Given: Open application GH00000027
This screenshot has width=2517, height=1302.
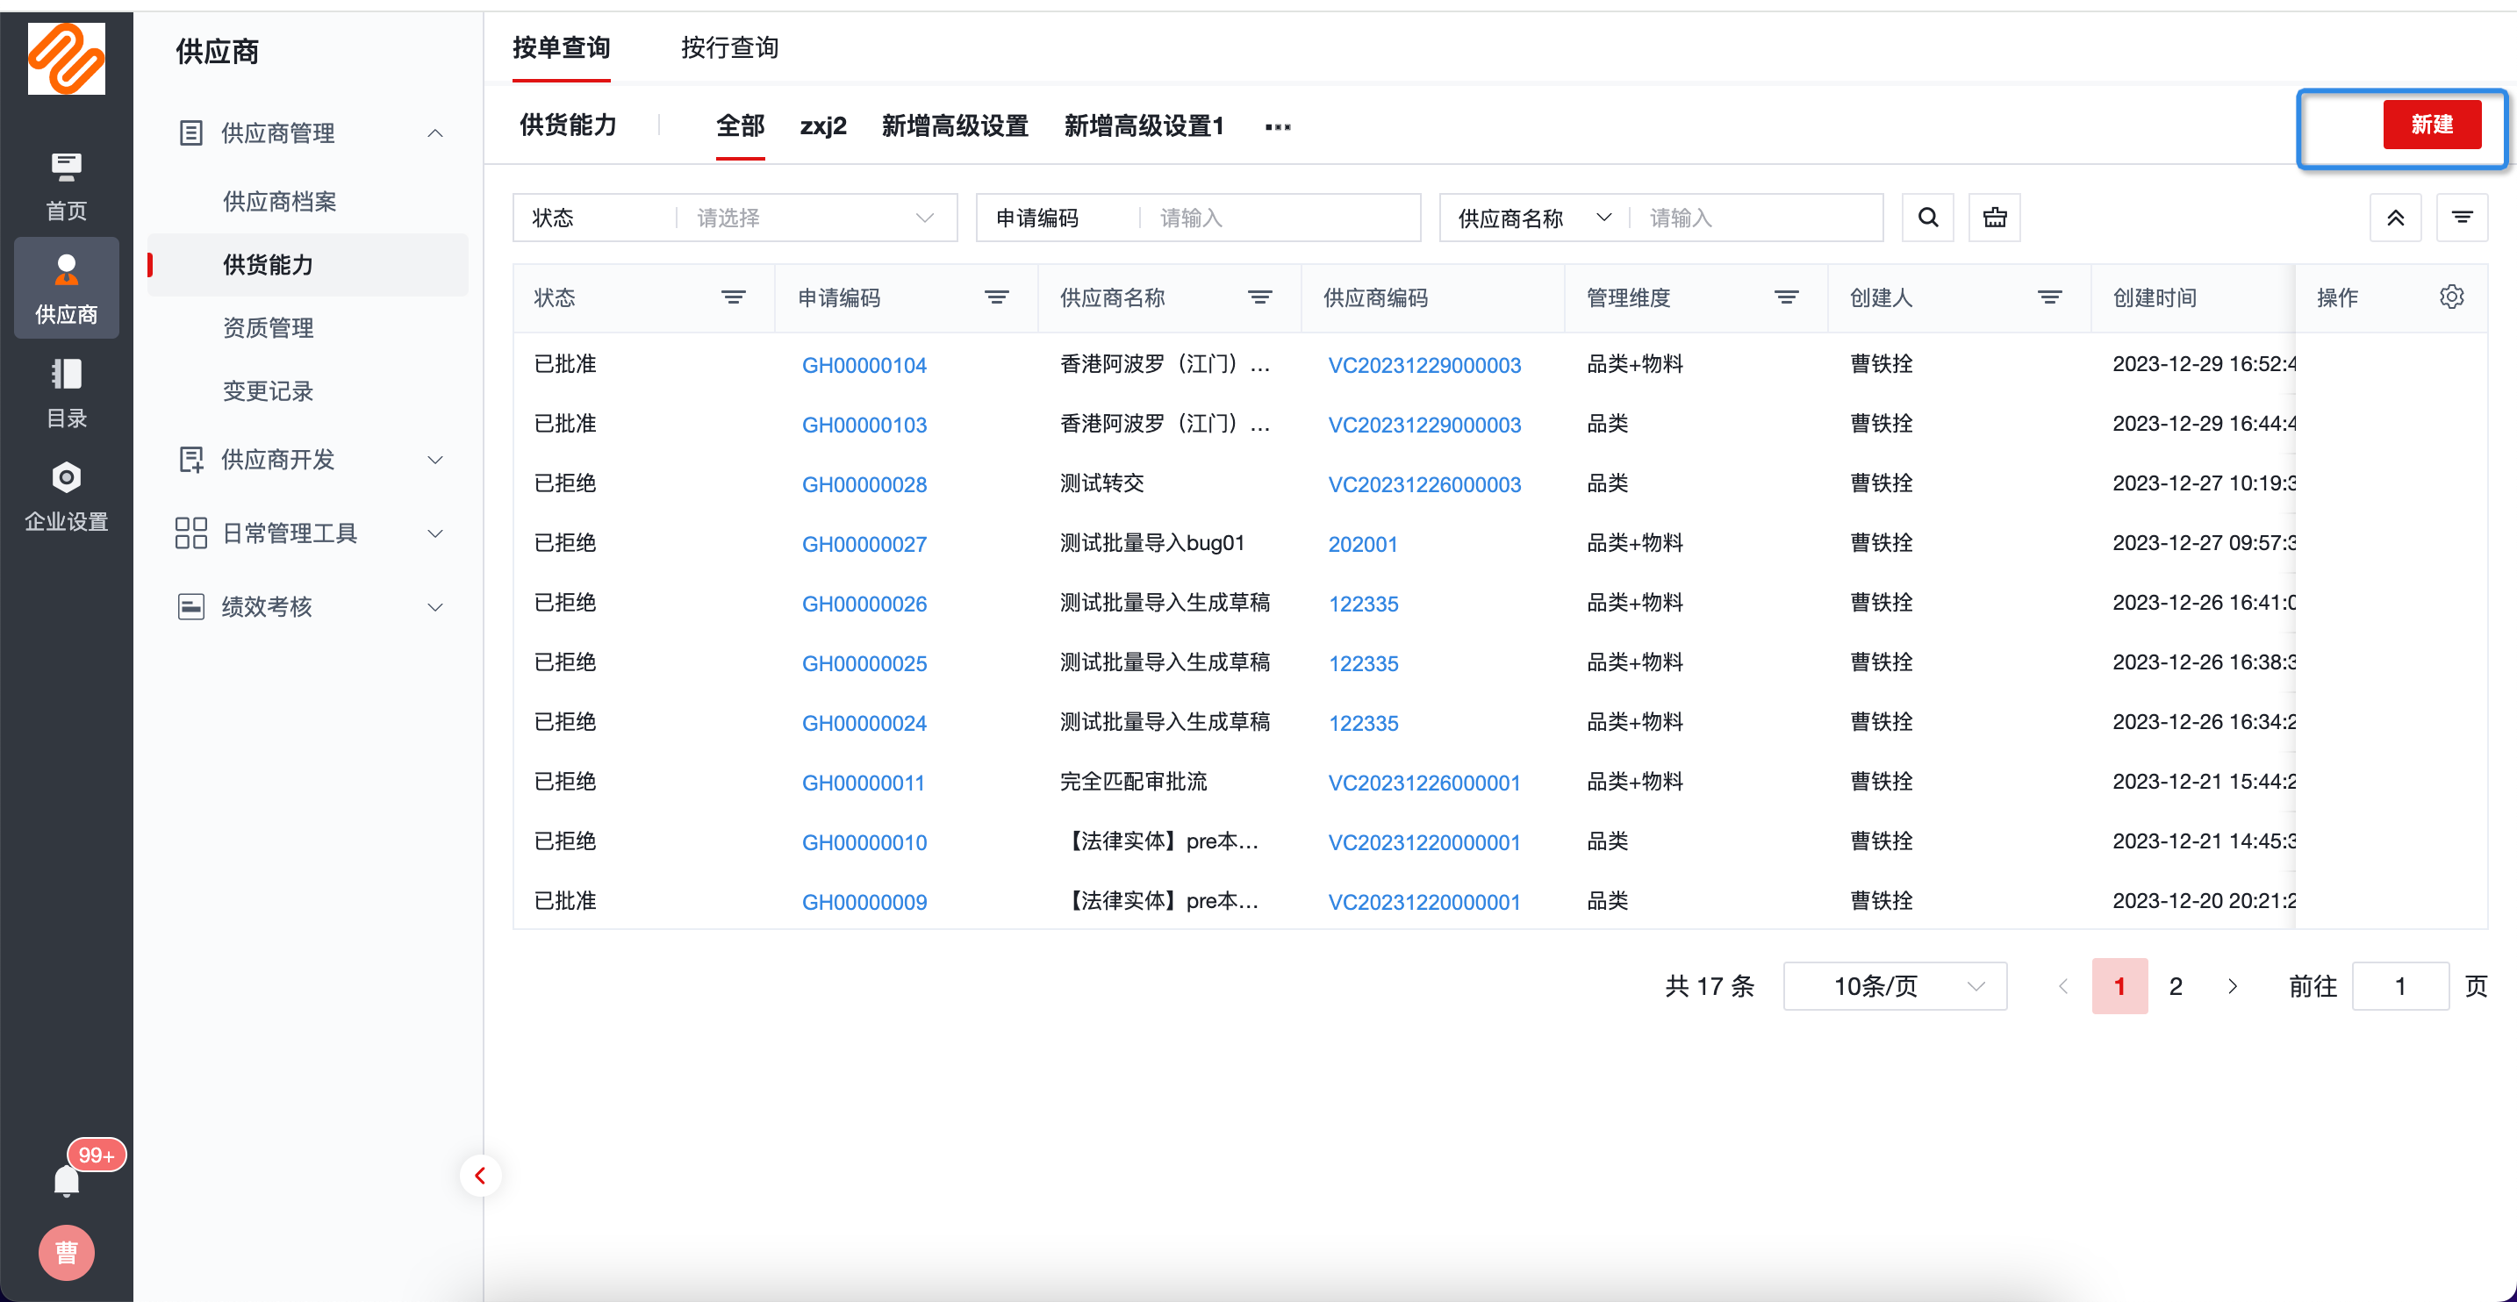Looking at the screenshot, I should point(864,544).
